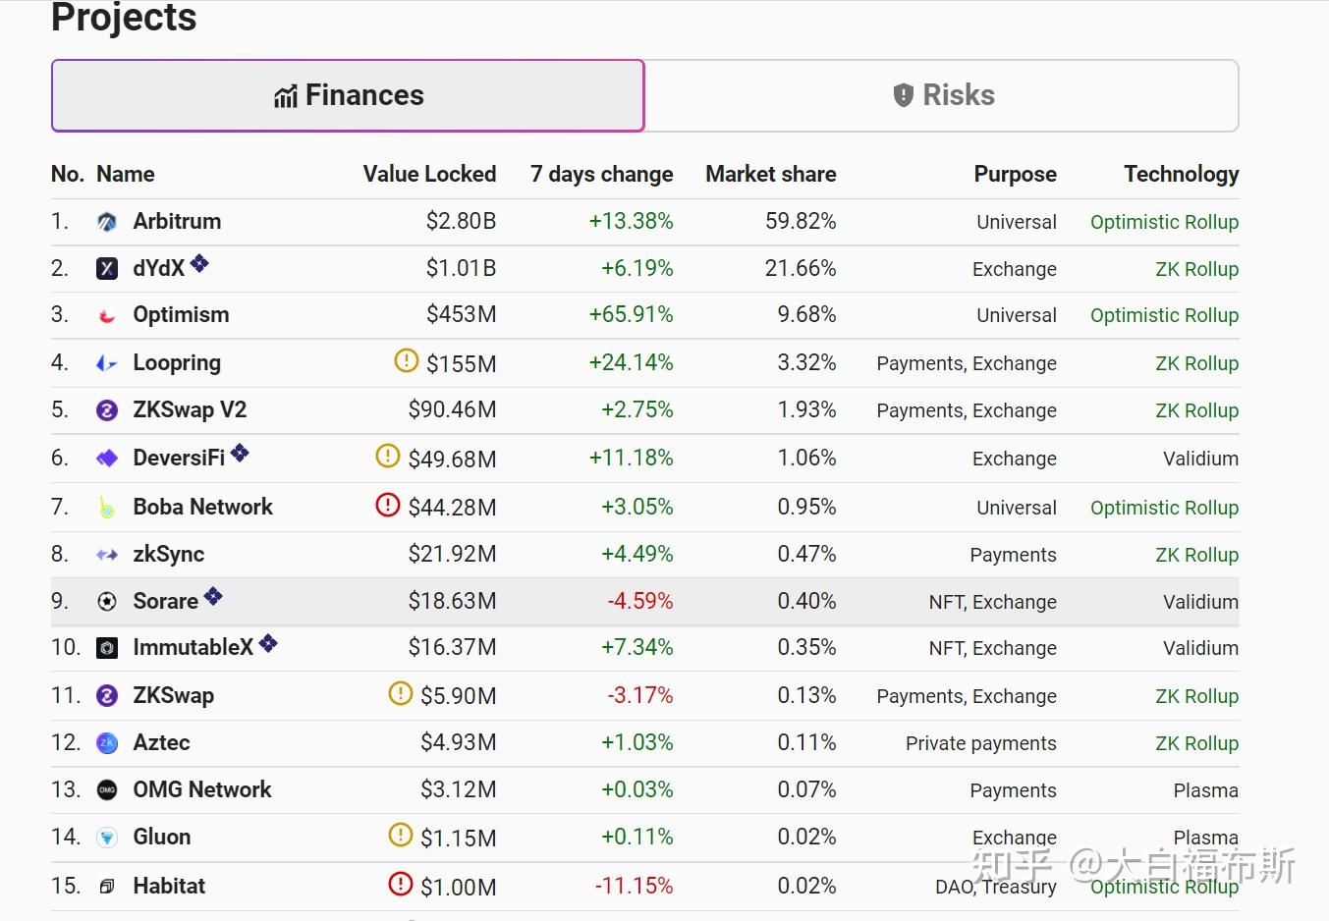Click the dYdX logo icon
1329x921 pixels.
pyautogui.click(x=107, y=269)
